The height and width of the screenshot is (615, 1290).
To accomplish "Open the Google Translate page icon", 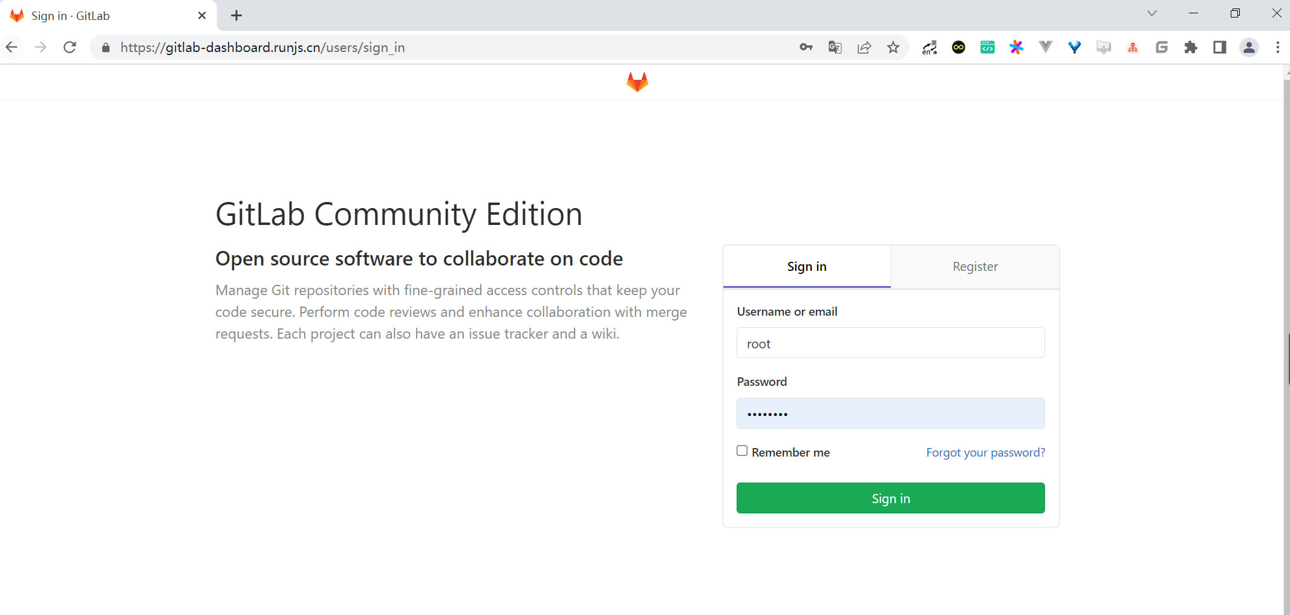I will pyautogui.click(x=835, y=47).
